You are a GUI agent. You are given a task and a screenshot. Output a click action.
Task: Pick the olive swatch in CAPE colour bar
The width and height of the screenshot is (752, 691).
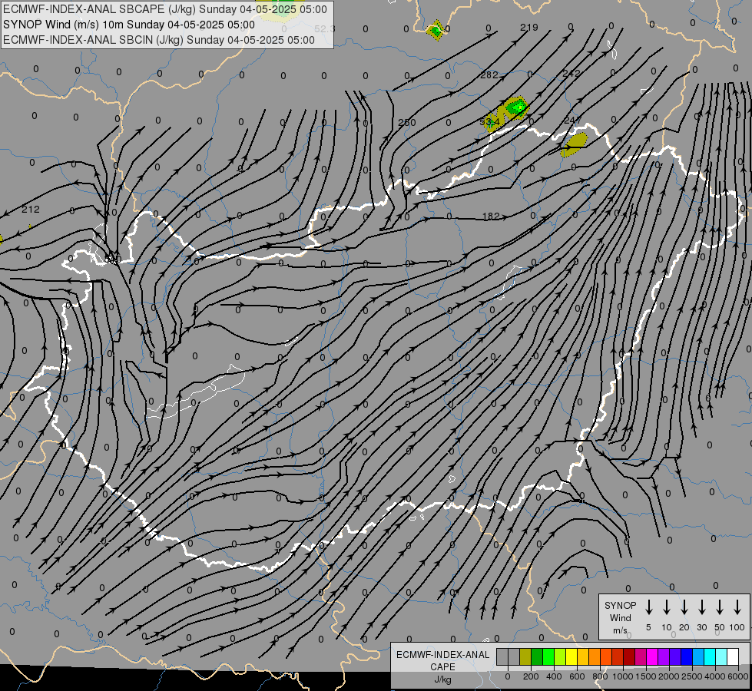pos(525,656)
